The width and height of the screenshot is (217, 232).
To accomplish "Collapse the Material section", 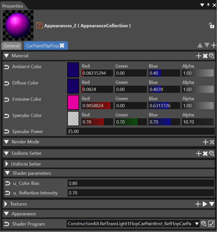I will (x=6, y=56).
